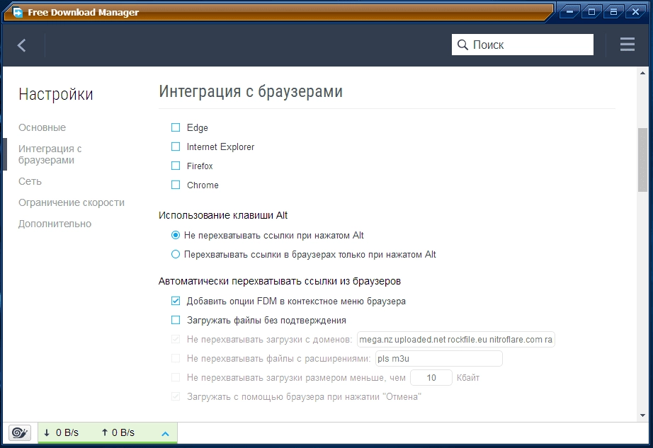Toggle 'Не перехватывать загрузки с доменов' checkbox
The height and width of the screenshot is (448, 653).
pos(176,339)
